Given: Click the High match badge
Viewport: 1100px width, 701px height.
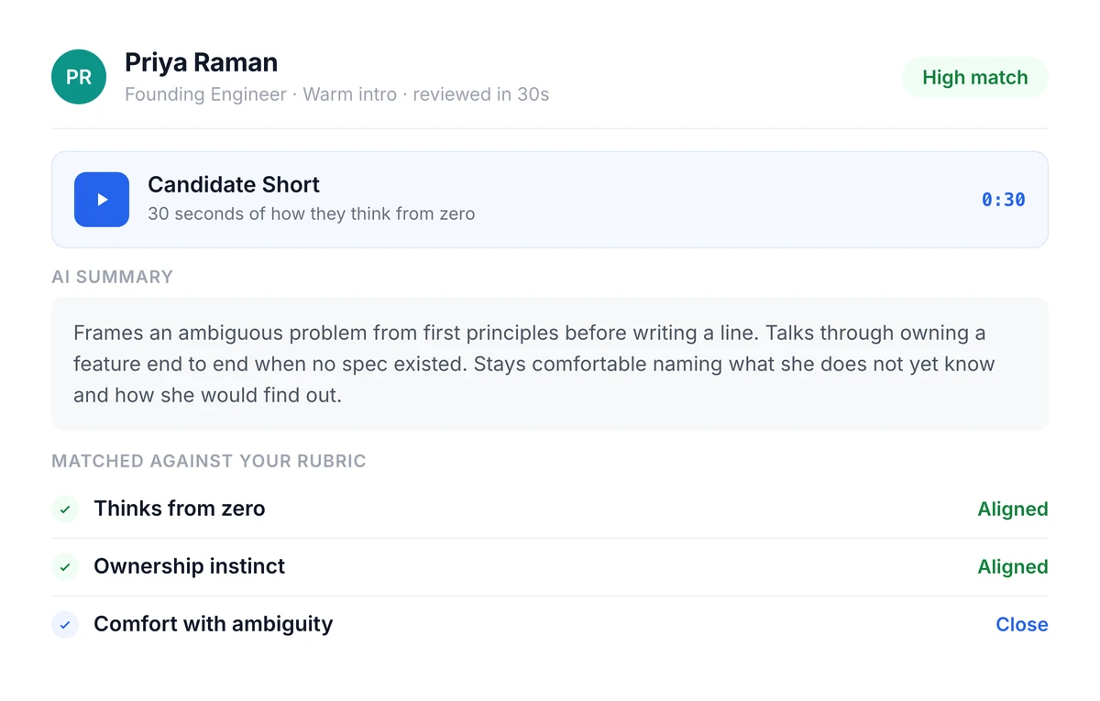Looking at the screenshot, I should (974, 78).
